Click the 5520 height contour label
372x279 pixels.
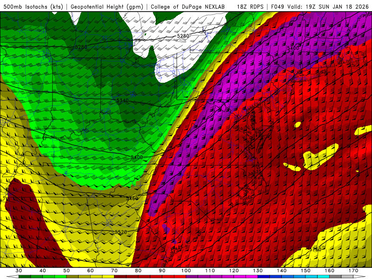click(x=121, y=232)
